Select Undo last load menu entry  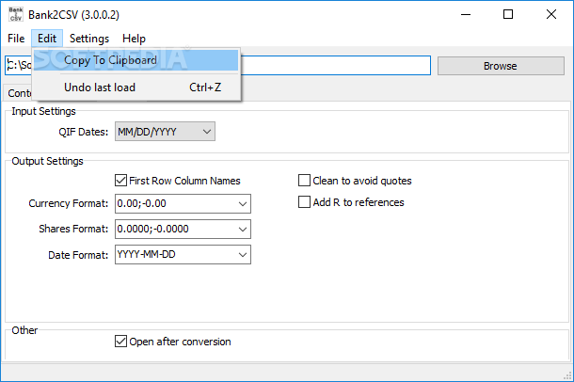click(x=136, y=88)
